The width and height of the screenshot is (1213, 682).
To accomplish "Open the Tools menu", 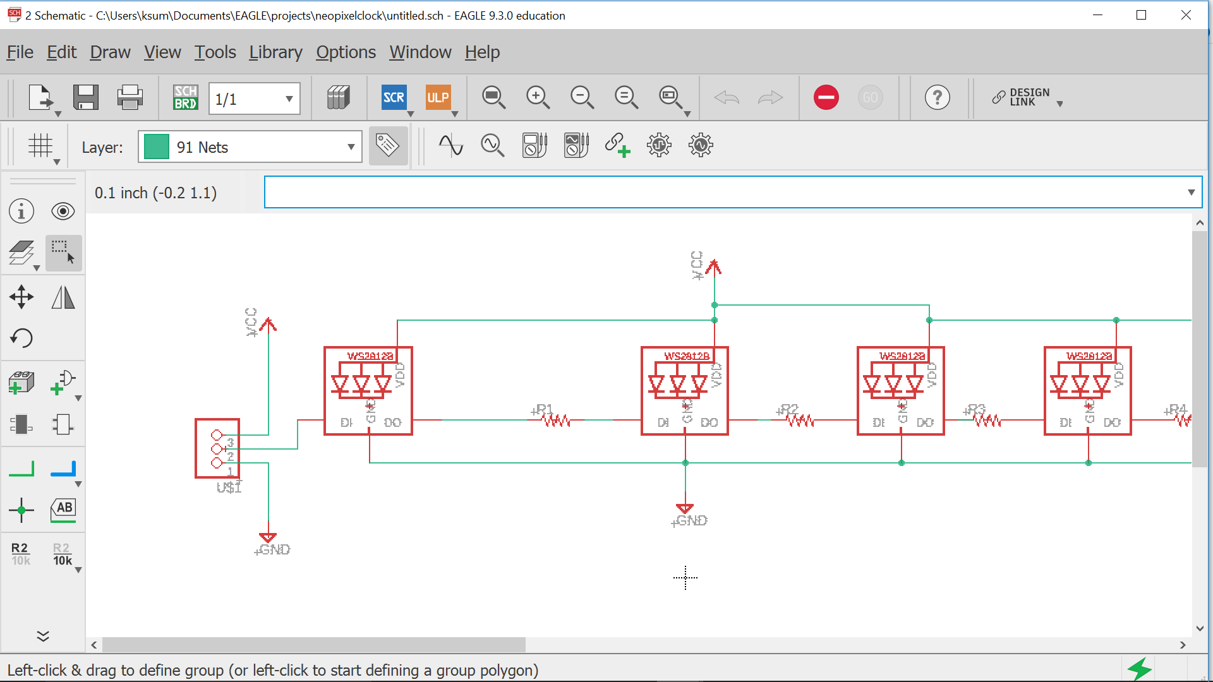I will 215,52.
